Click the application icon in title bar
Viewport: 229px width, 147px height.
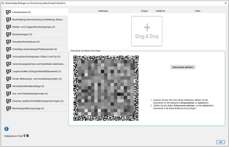2,3
